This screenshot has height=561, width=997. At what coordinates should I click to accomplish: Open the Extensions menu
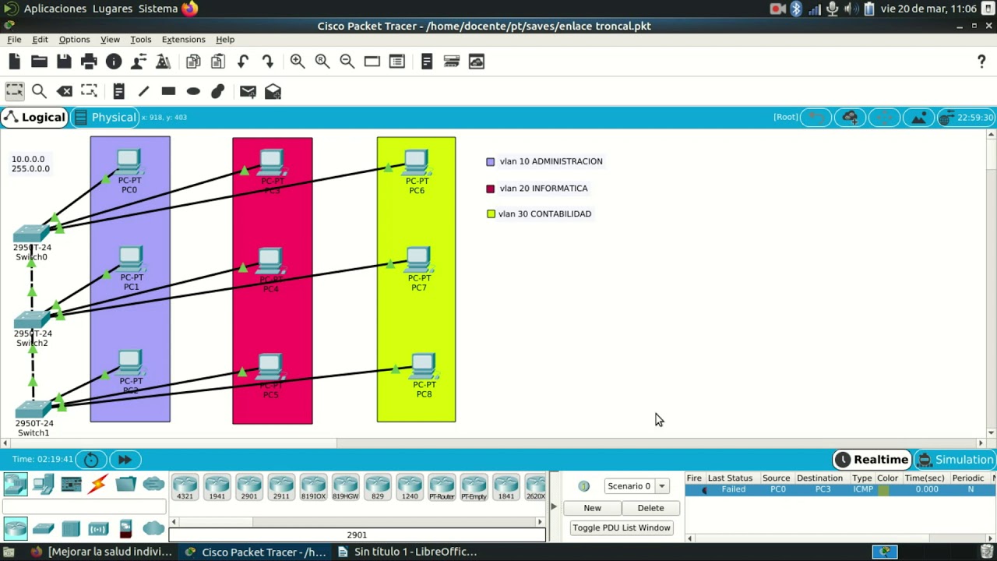pyautogui.click(x=183, y=39)
